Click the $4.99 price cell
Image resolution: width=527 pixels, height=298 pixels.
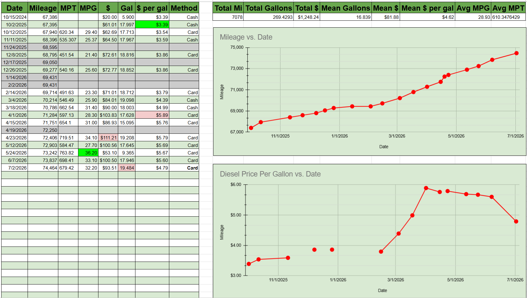[152, 107]
